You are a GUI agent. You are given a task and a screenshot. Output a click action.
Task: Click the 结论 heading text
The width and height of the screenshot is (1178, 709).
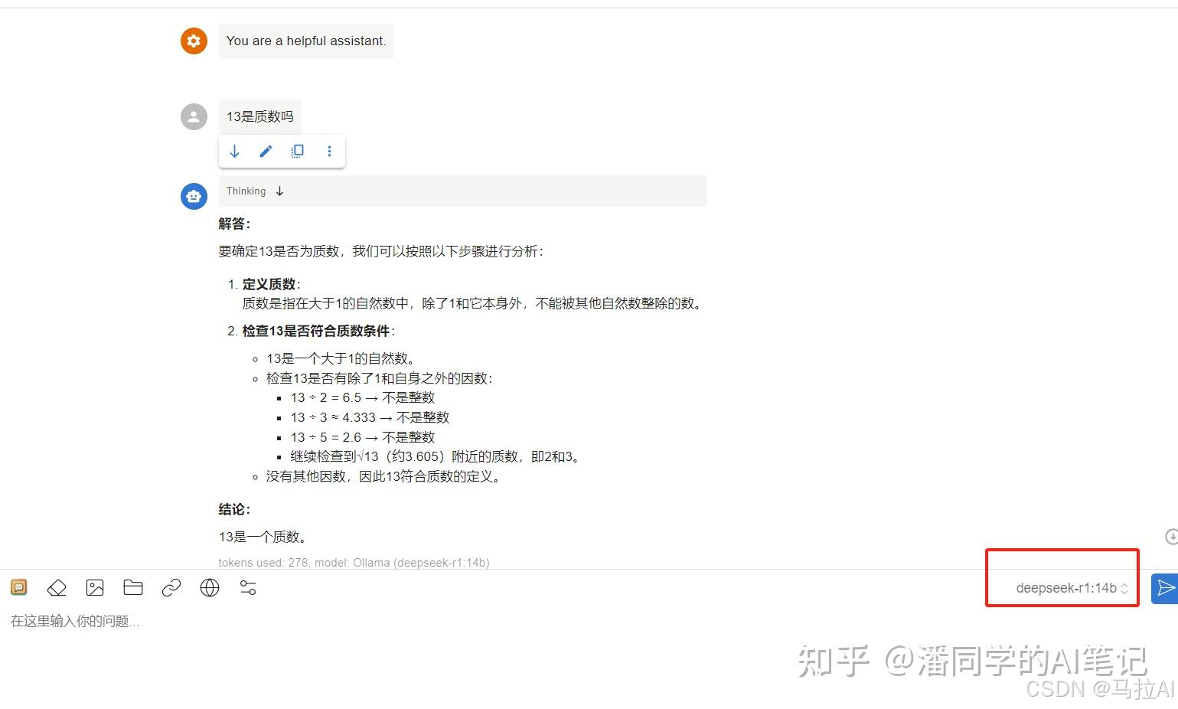[234, 509]
